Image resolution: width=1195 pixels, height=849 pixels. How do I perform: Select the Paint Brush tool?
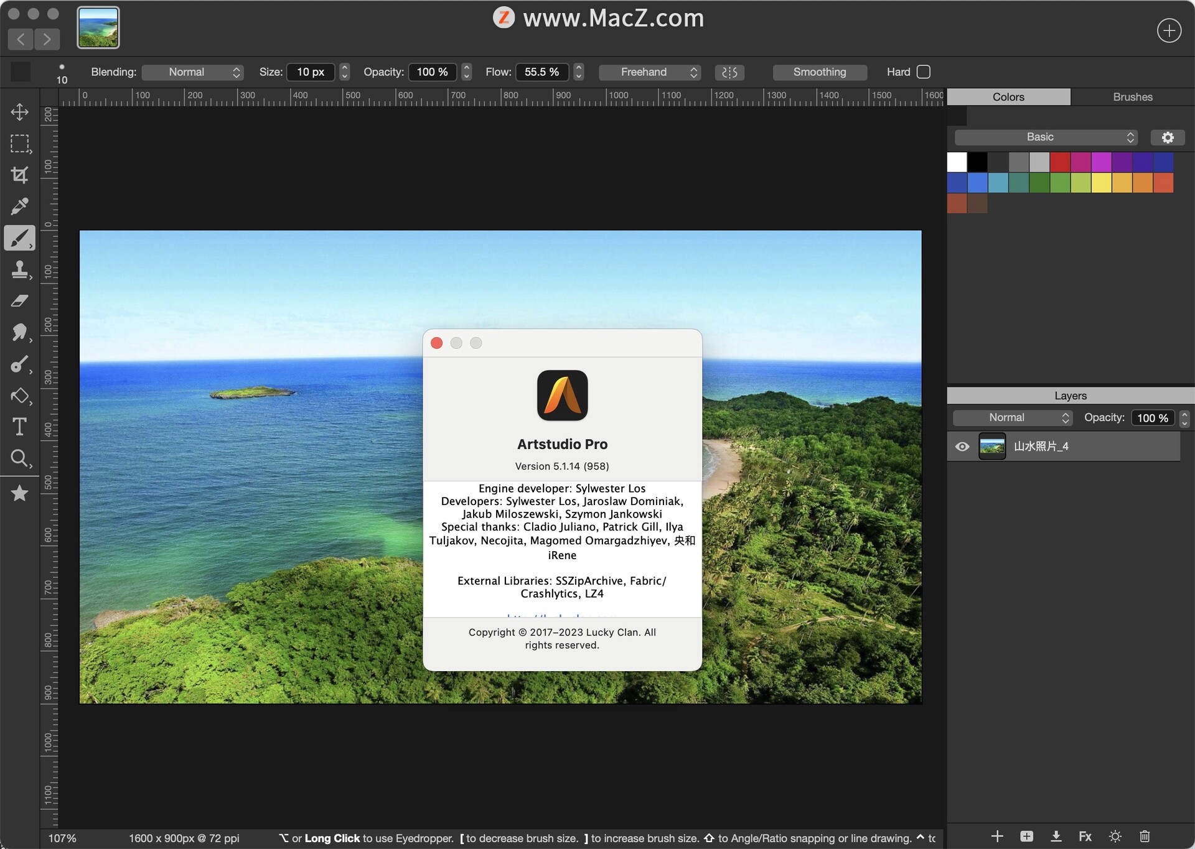(19, 238)
